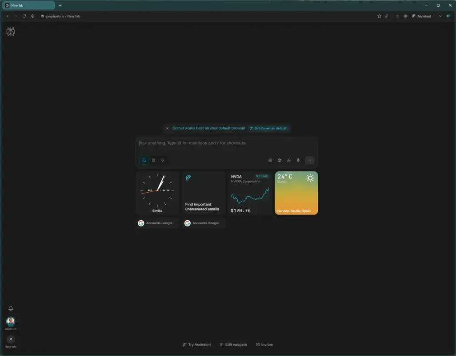The image size is (456, 356).
Task: Attach a file with the paperclip icon
Action: 289,160
